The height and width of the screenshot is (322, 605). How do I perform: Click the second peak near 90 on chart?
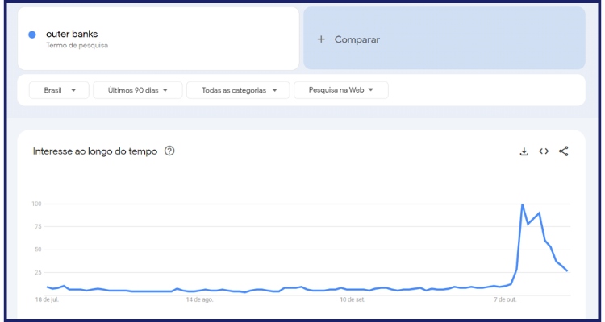(x=539, y=213)
